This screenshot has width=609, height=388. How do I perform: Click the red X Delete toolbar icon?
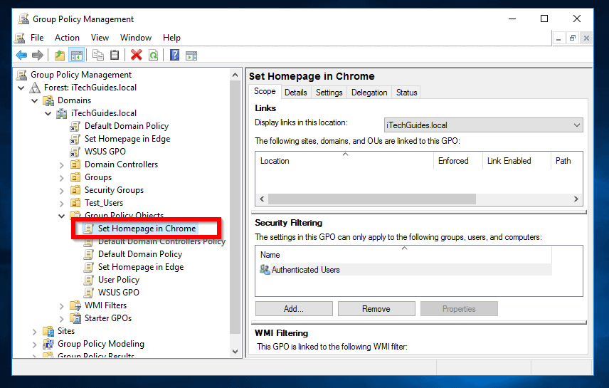(137, 56)
